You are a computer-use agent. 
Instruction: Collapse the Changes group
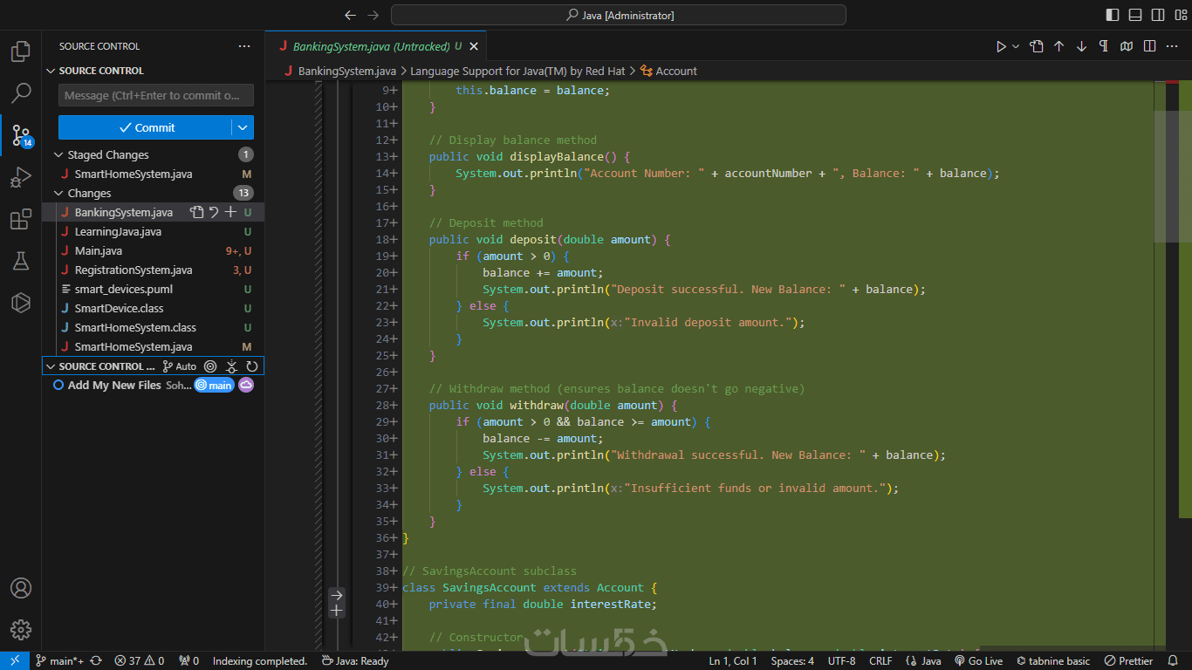pyautogui.click(x=58, y=193)
